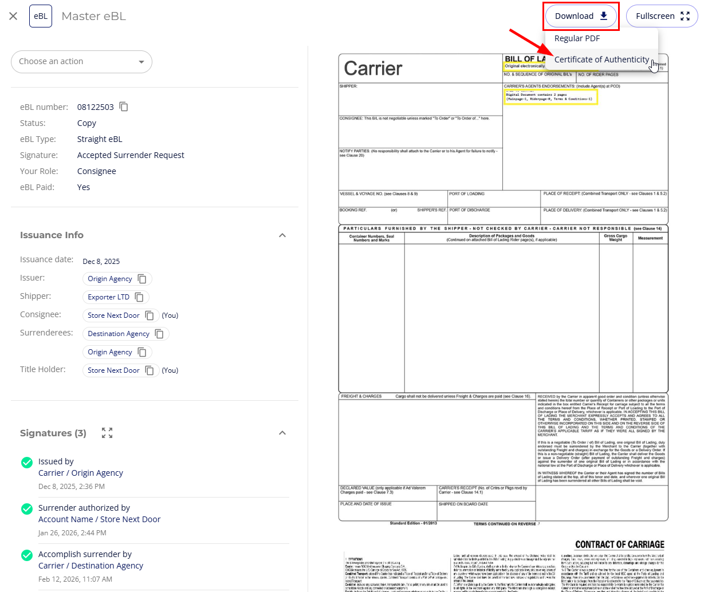Open Carrier / Destination Agency signature link
Image resolution: width=708 pixels, height=592 pixels.
pos(91,566)
